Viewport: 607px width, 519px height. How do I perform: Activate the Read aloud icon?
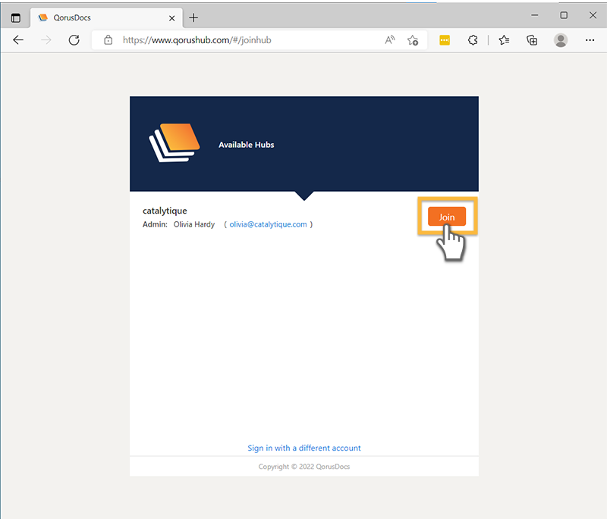(x=390, y=40)
